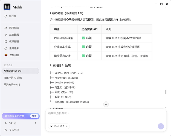Click scrollbar down arrow at bottom
This screenshot has height=136, width=171.
[166, 108]
